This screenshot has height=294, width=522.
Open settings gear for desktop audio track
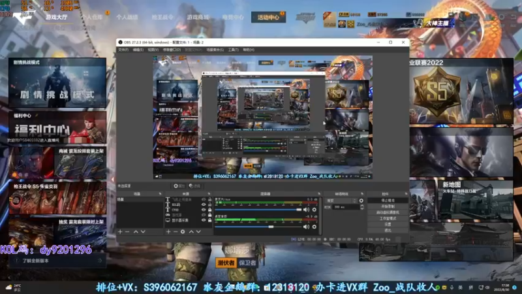point(314,227)
